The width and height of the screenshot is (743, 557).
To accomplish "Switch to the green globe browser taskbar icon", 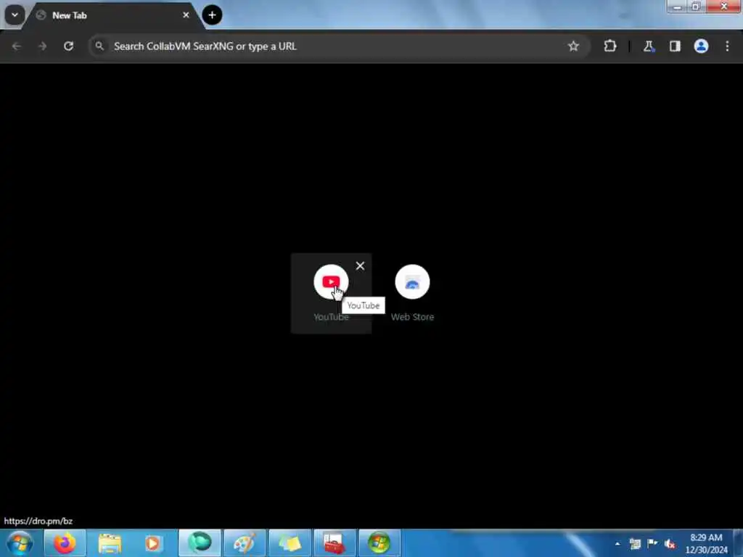I will point(200,542).
